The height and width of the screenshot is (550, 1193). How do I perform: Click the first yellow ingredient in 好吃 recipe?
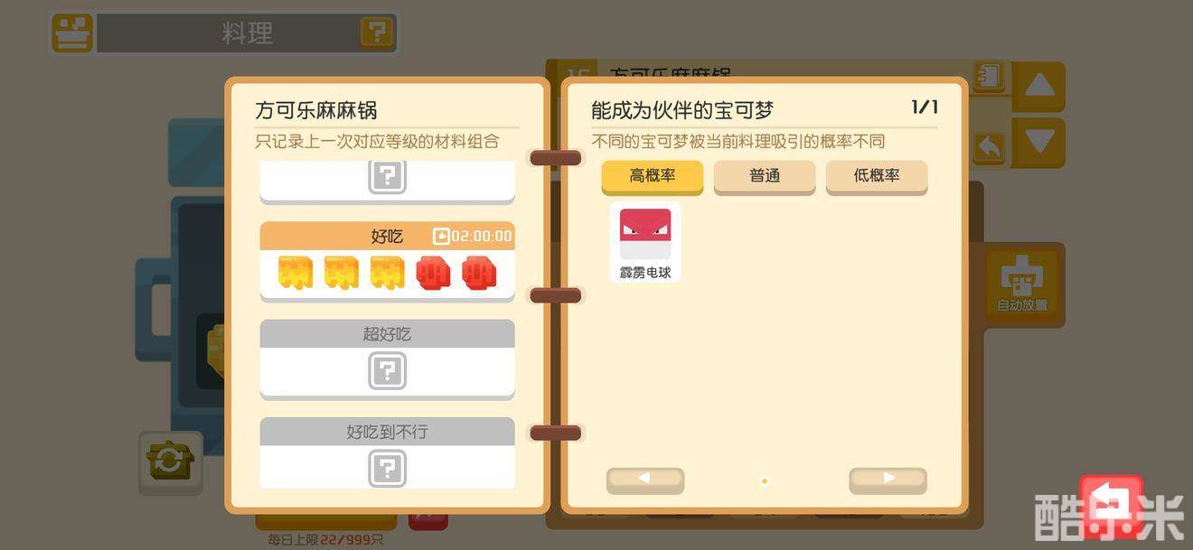[x=296, y=273]
